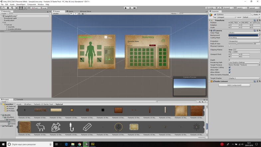Select the goat icon material asset
The image size is (261, 147).
(x=40, y=127)
